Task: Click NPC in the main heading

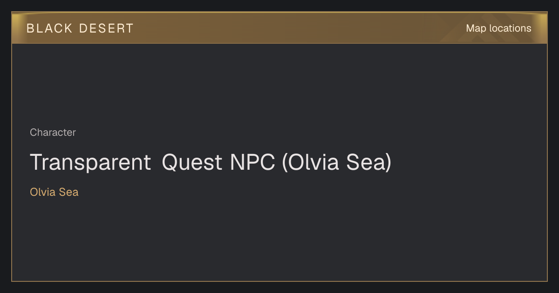Action: 252,163
